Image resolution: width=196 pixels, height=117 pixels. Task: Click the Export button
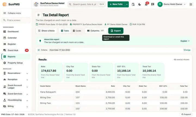116,31
